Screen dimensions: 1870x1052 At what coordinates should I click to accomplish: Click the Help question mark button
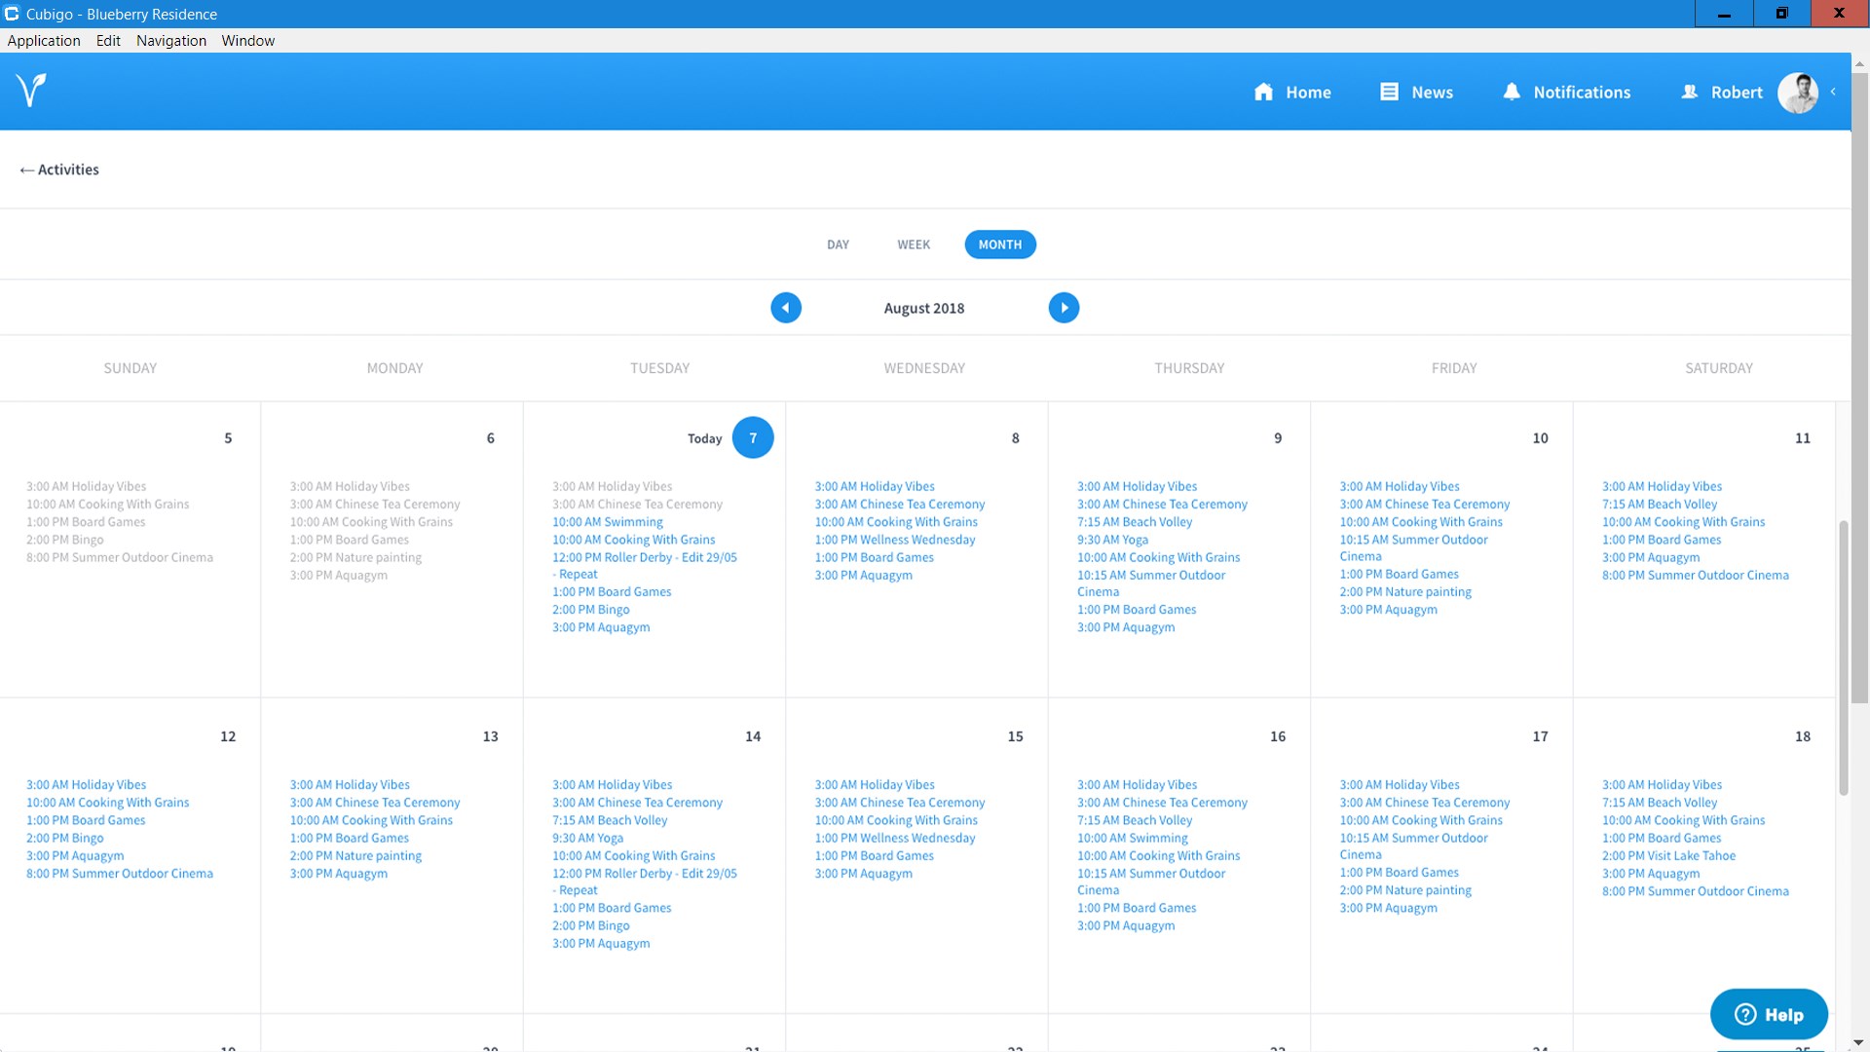click(1769, 1014)
